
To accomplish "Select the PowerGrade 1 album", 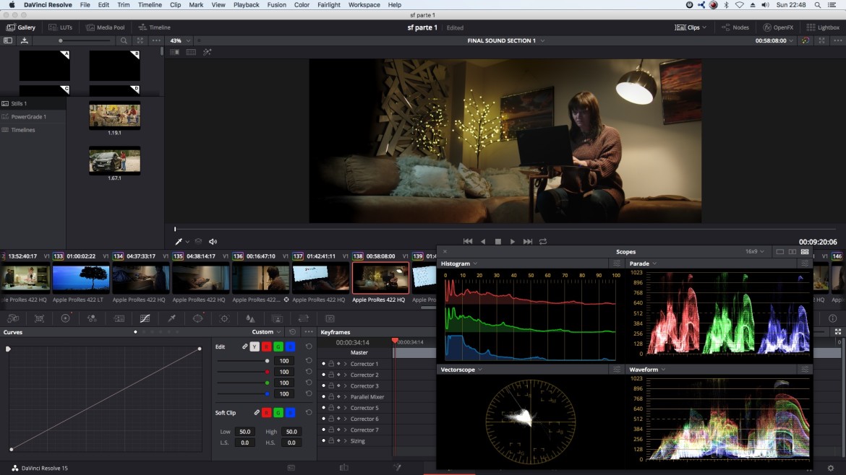I will [29, 117].
